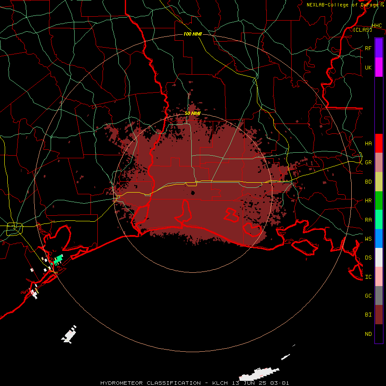Click the black ND legend swatch

click(379, 334)
